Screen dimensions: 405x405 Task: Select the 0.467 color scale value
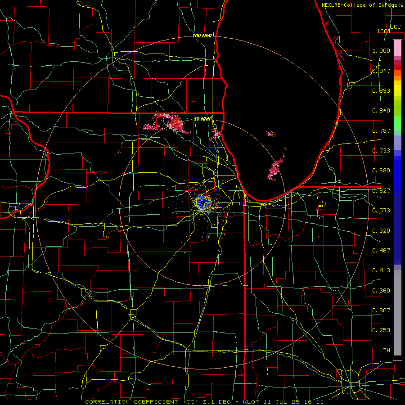pyautogui.click(x=381, y=251)
